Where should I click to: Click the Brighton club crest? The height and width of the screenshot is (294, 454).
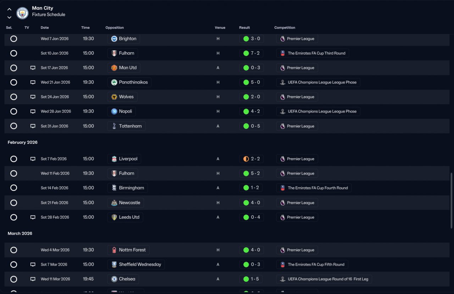click(114, 39)
